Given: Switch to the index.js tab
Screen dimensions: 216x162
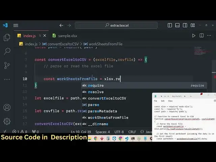Looking at the screenshot, I should pyautogui.click(x=29, y=36).
